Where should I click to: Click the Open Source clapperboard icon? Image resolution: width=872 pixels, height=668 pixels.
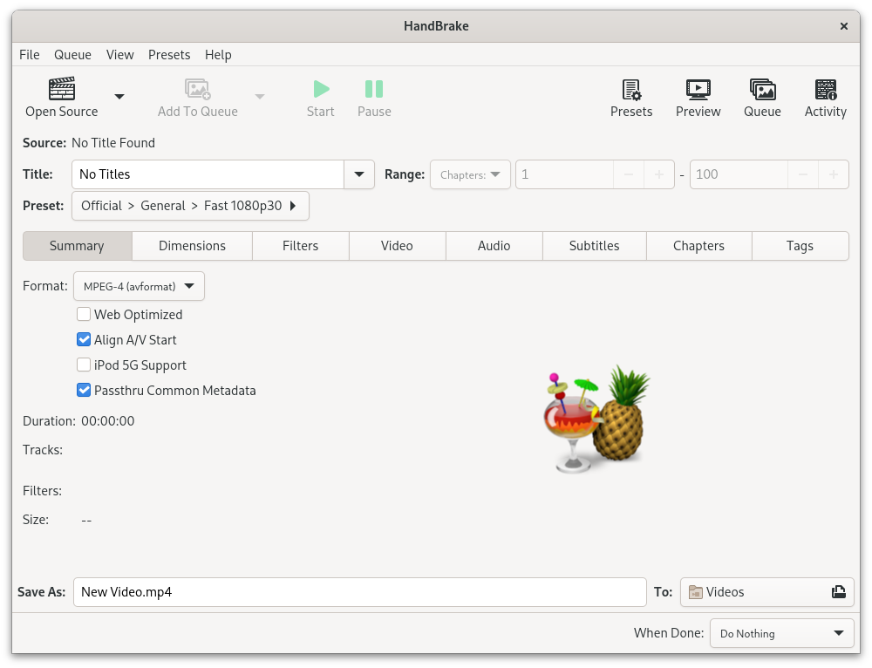click(62, 89)
